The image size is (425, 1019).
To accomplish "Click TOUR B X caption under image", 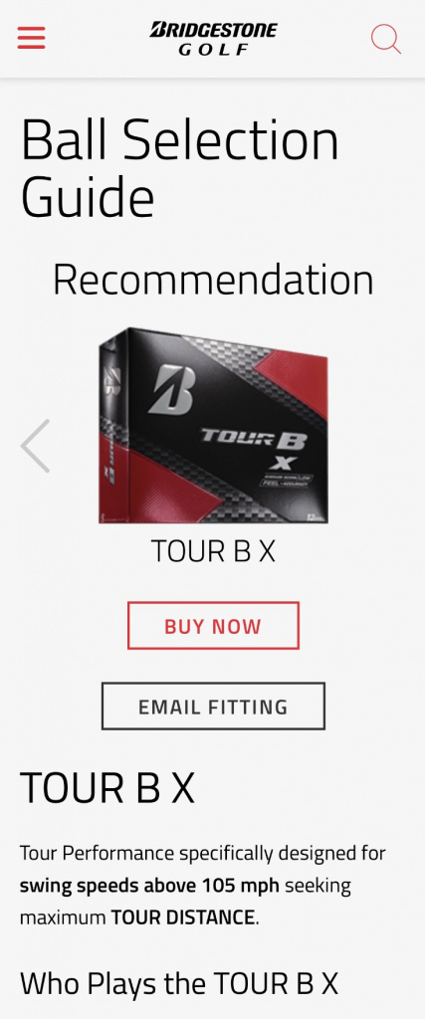I will click(x=213, y=551).
